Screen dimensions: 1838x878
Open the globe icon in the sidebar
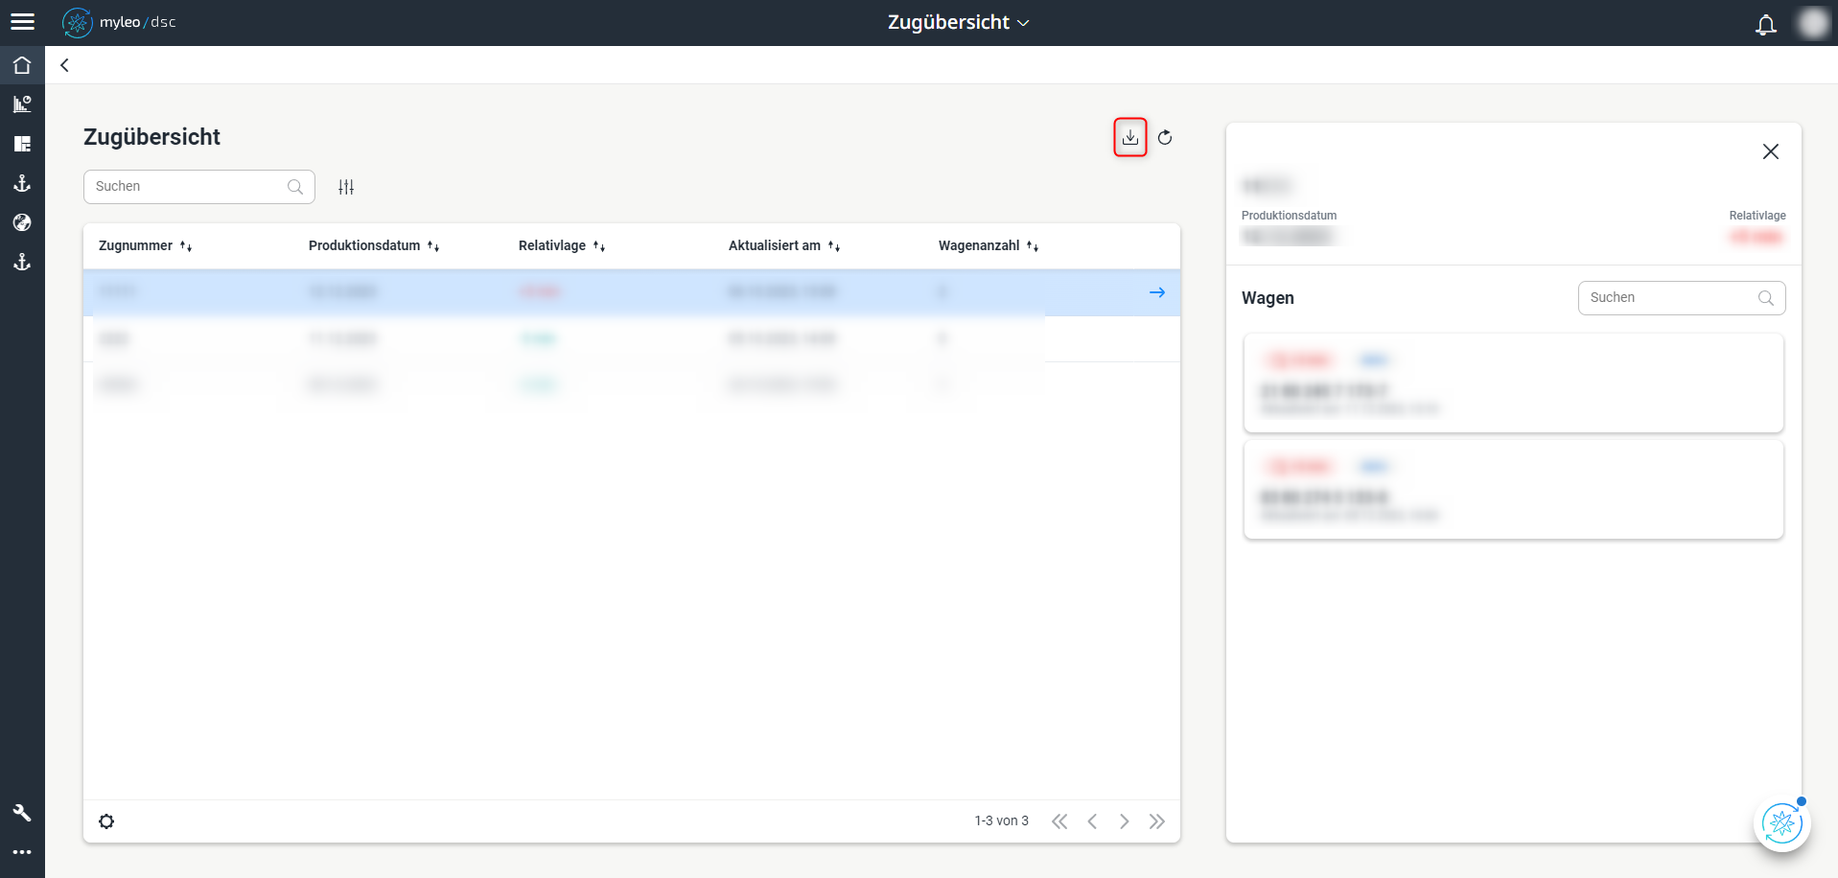pos(22,222)
